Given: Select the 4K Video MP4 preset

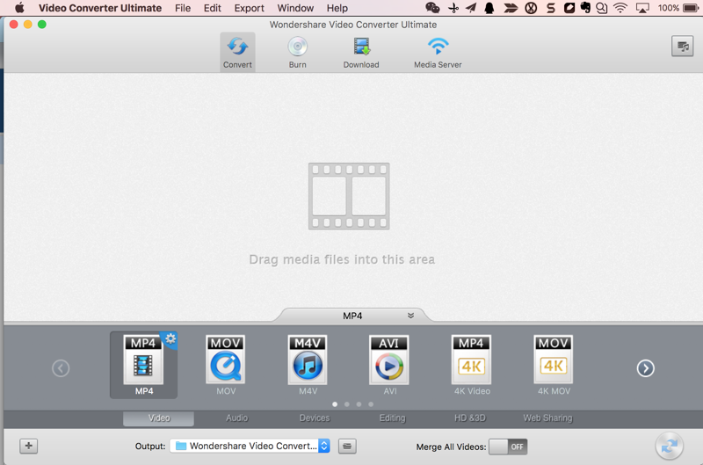Looking at the screenshot, I should pos(472,365).
